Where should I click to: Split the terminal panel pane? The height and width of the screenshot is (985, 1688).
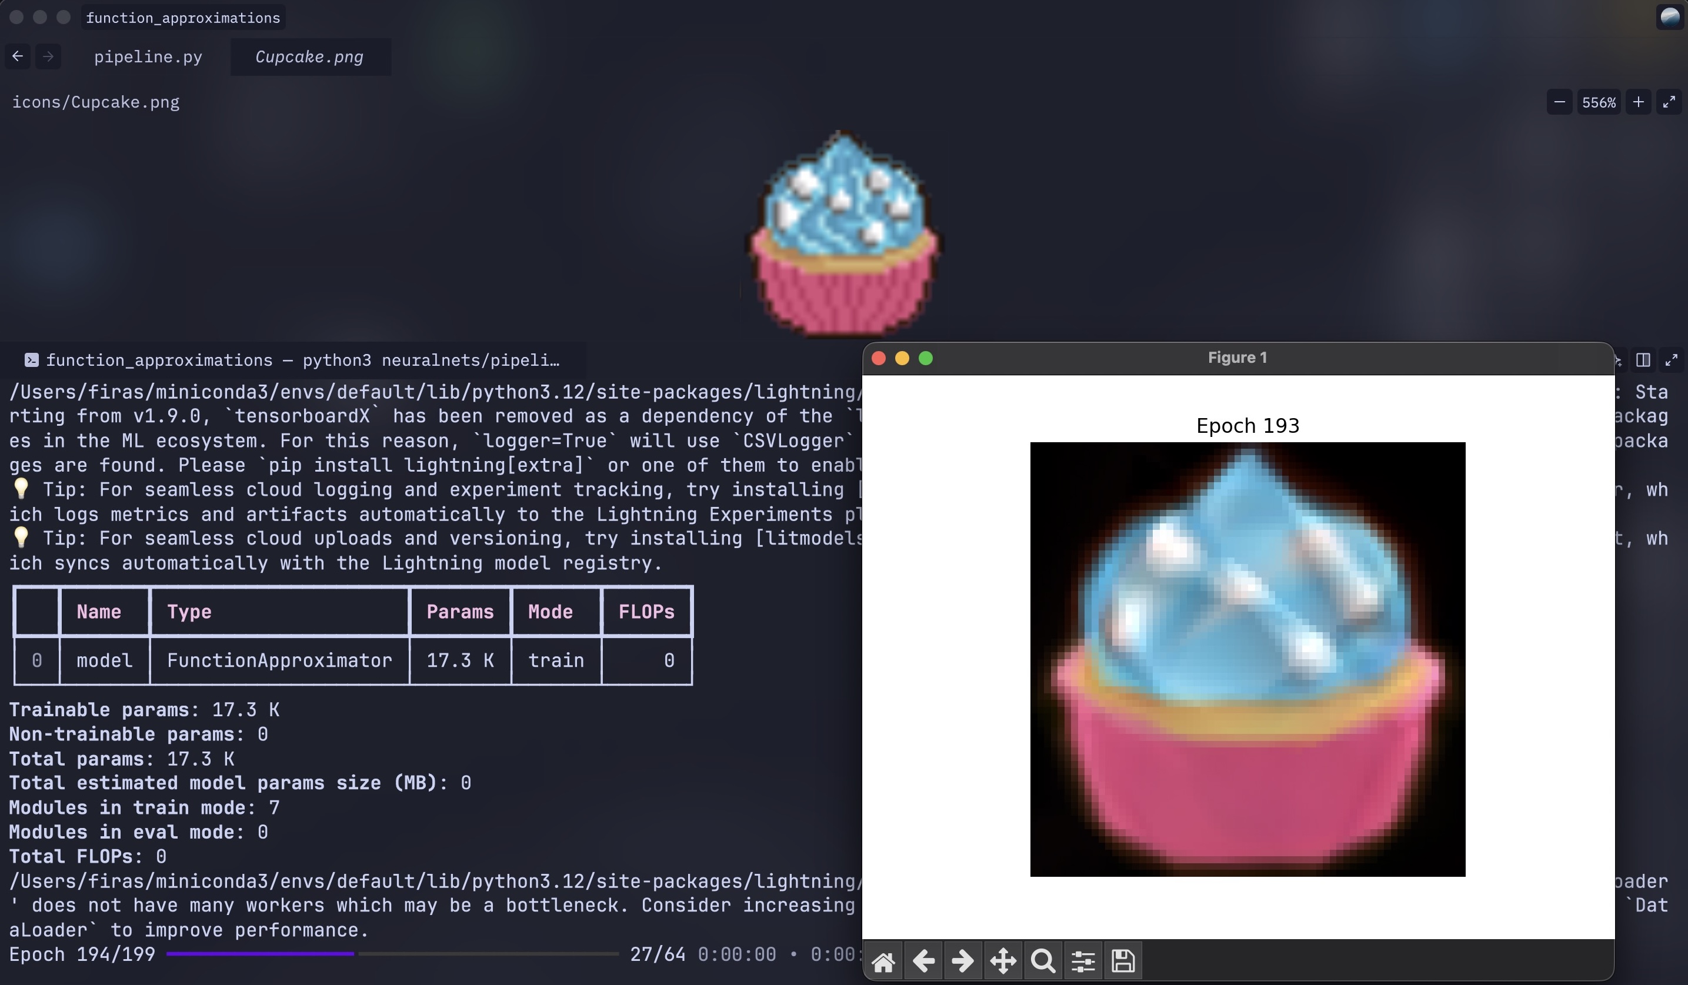[1643, 360]
